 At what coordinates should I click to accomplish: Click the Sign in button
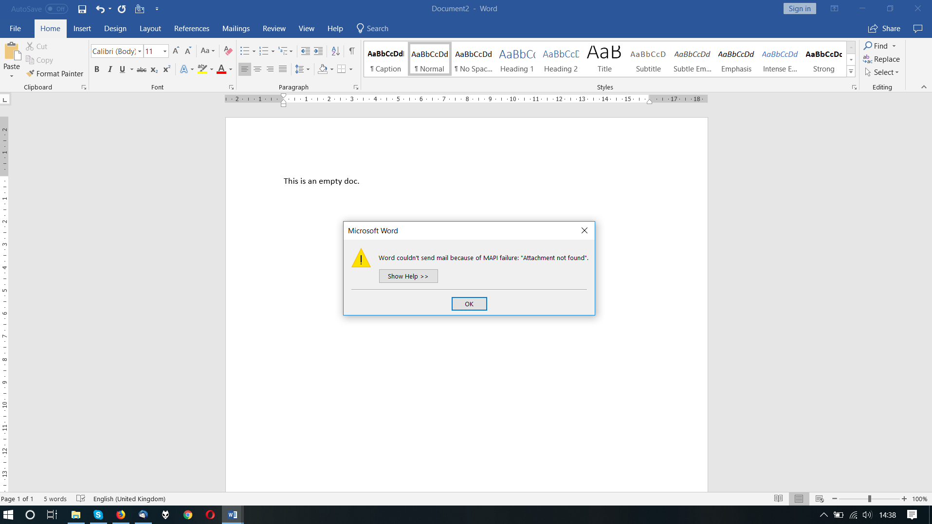[800, 9]
